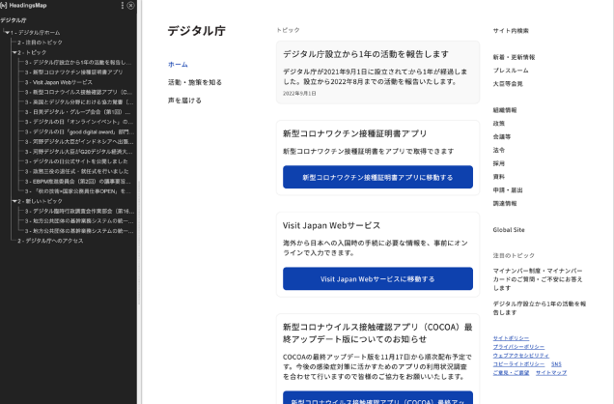Open 採用 link
The image size is (614, 404).
pyautogui.click(x=499, y=163)
